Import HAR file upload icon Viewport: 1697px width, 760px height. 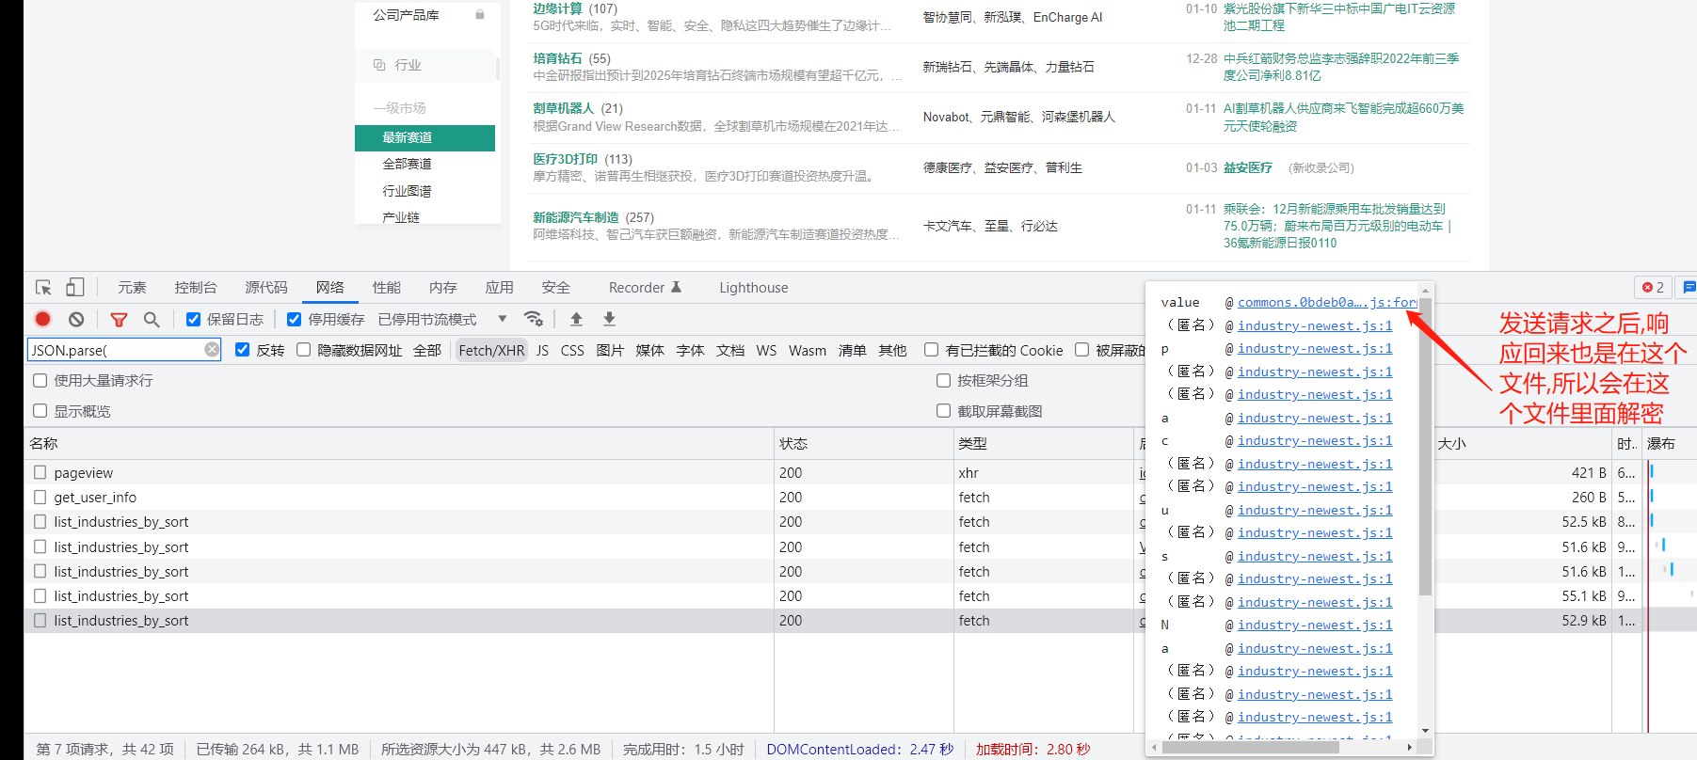coord(576,319)
